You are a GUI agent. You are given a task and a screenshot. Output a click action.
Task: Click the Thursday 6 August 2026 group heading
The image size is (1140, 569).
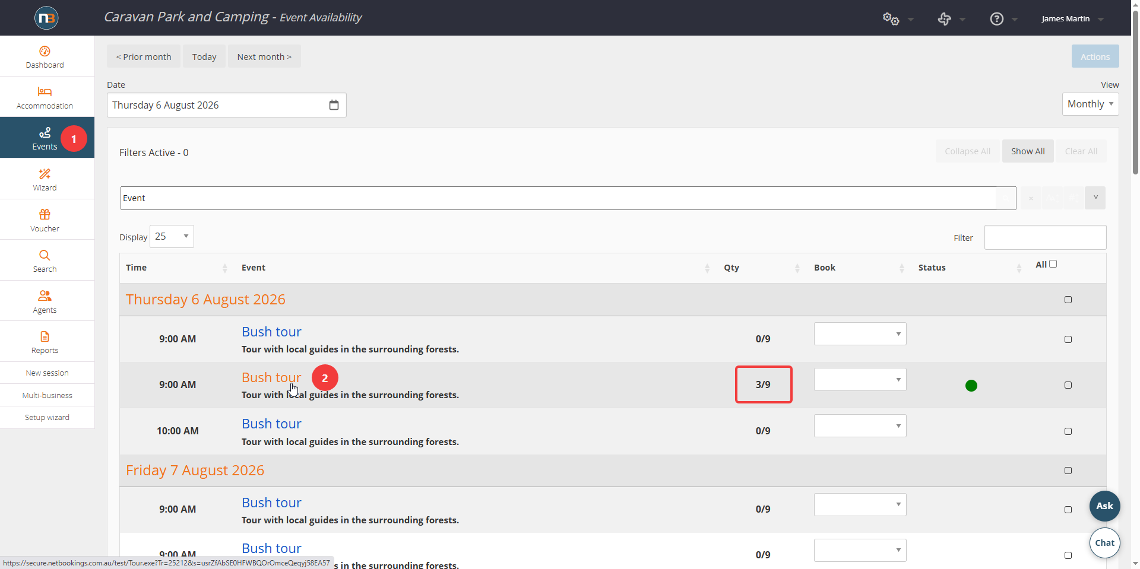[205, 300]
